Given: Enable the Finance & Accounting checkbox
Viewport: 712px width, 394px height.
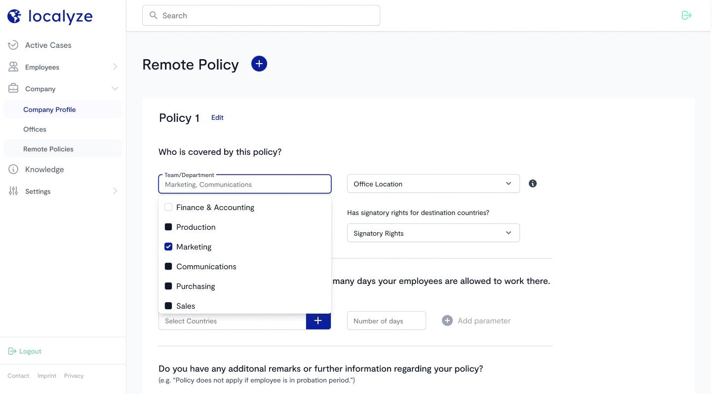Looking at the screenshot, I should [168, 207].
